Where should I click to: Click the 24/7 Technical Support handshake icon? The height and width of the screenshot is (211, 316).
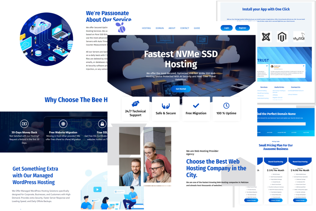click(x=135, y=104)
